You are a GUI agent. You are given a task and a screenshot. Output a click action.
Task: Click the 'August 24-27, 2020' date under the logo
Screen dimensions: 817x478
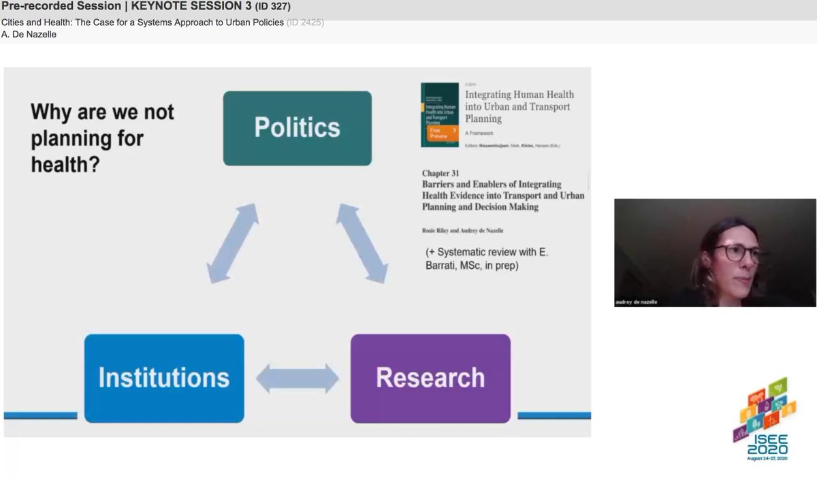[x=767, y=460]
